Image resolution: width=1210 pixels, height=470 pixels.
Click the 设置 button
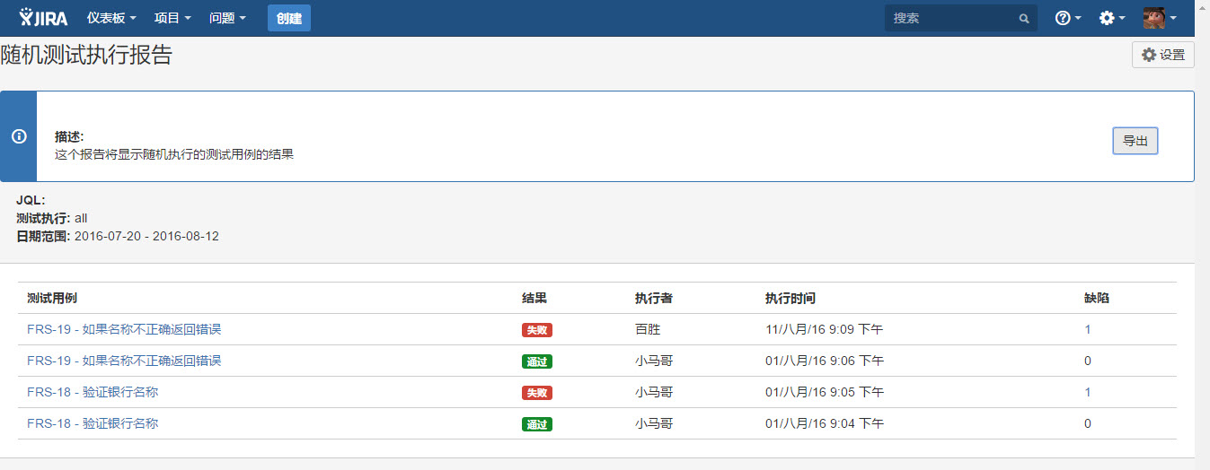[1163, 55]
